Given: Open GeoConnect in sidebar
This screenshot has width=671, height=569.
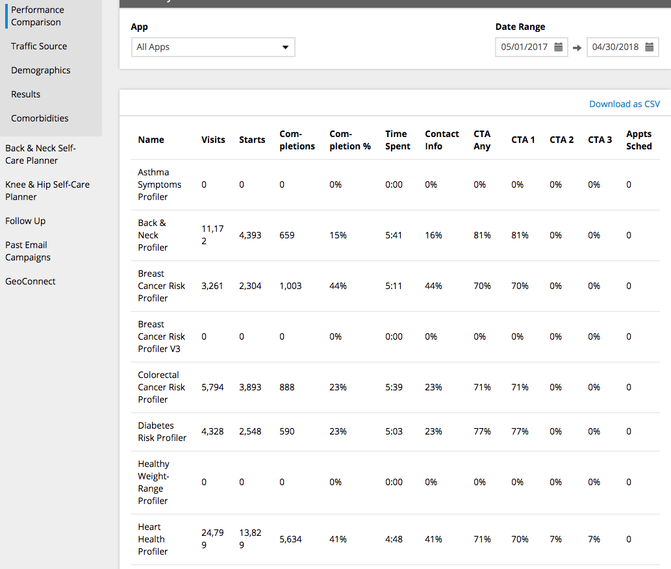Looking at the screenshot, I should pyautogui.click(x=31, y=281).
